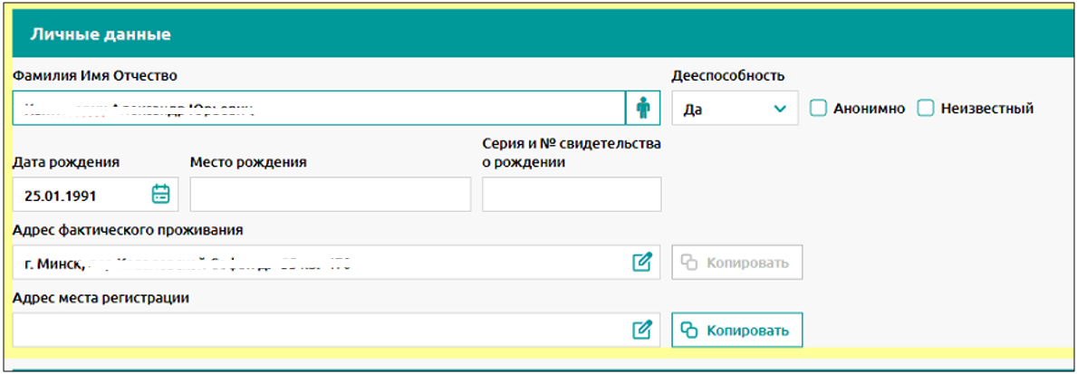This screenshot has width=1077, height=374.
Task: Open calendar picker in Дата рождения field
Action: point(160,194)
